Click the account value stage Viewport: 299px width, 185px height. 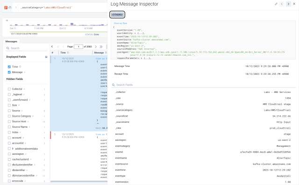(287, 134)
